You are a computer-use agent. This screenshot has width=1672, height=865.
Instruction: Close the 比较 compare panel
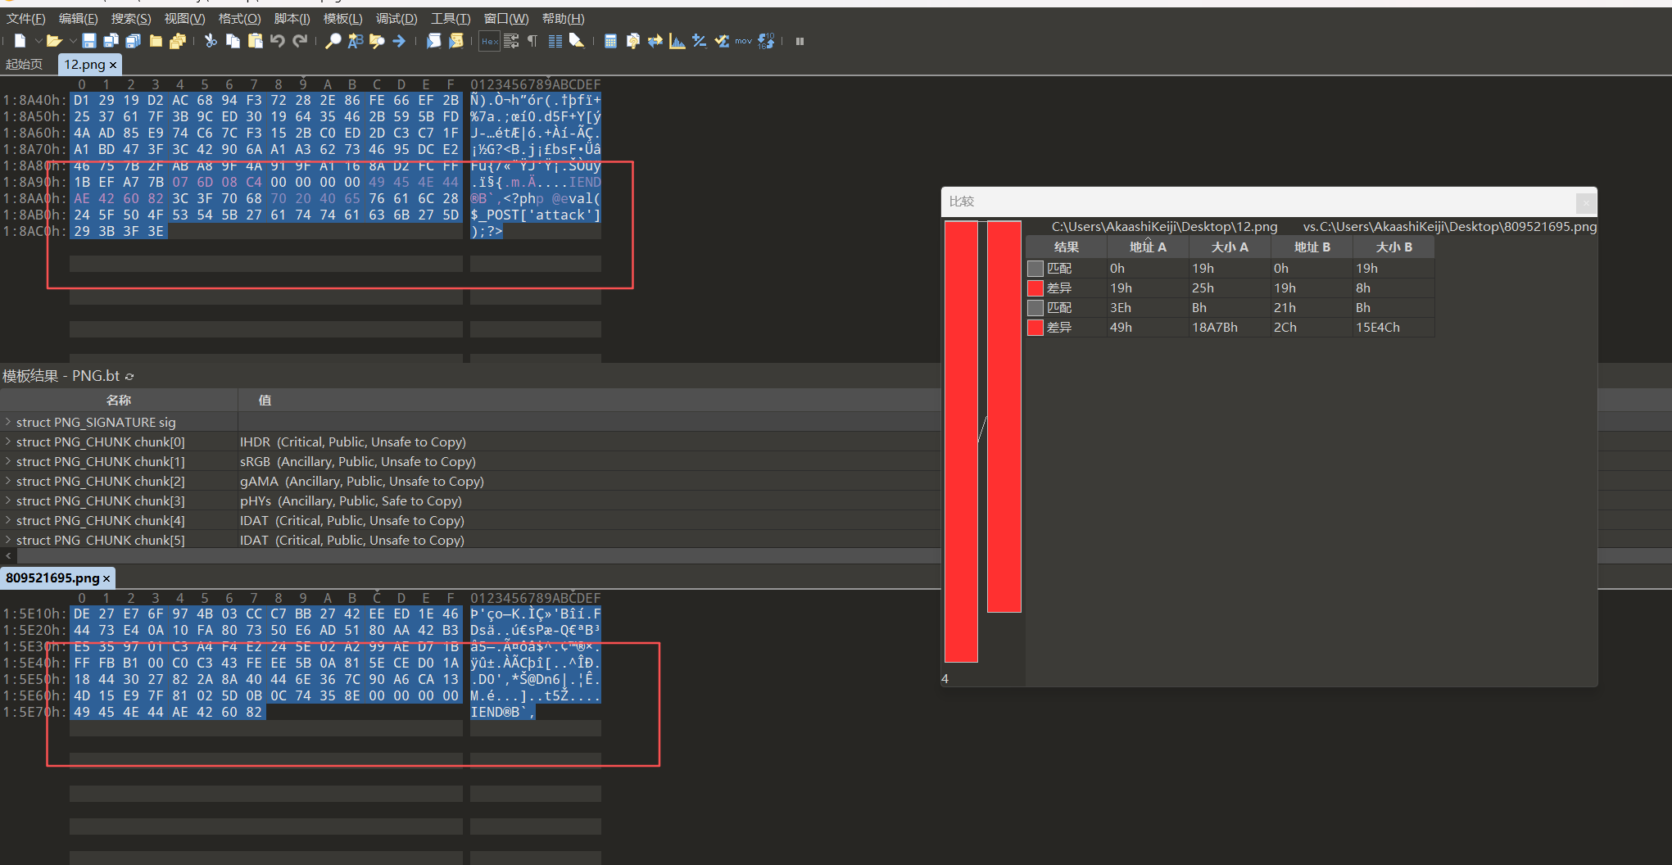pos(1585,202)
